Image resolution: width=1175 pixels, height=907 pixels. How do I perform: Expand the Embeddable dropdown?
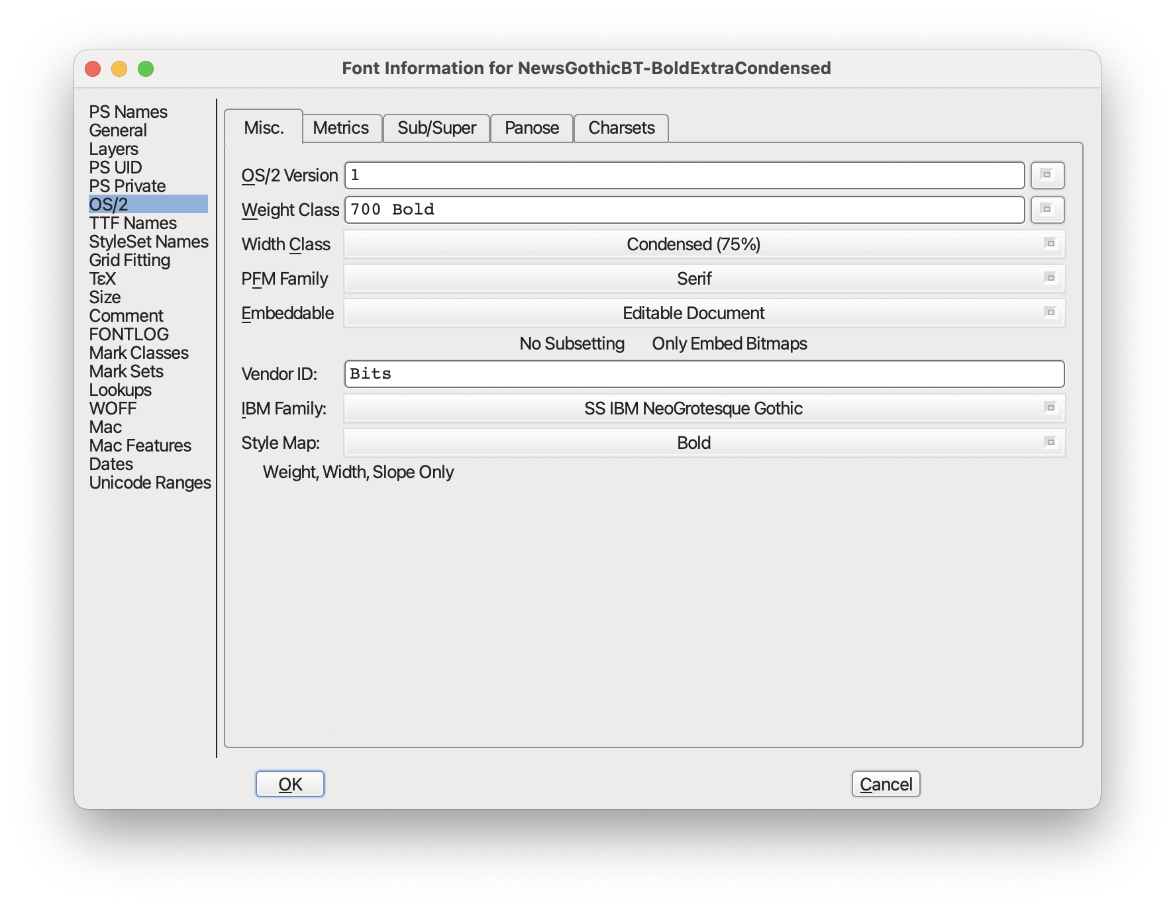coord(704,313)
